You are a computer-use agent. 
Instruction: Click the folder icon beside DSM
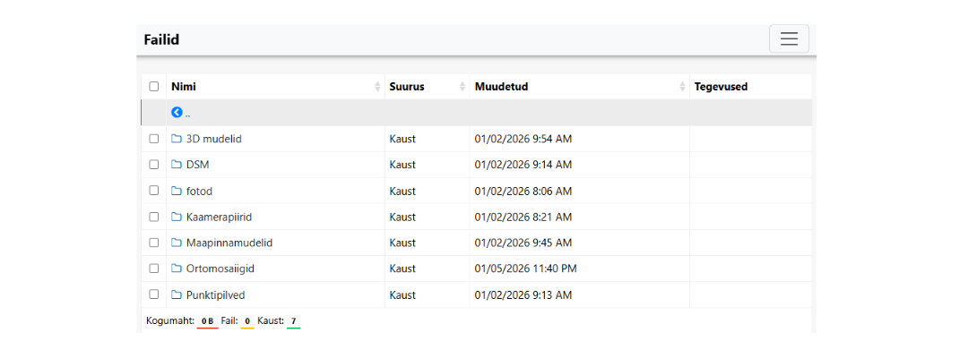(x=177, y=165)
